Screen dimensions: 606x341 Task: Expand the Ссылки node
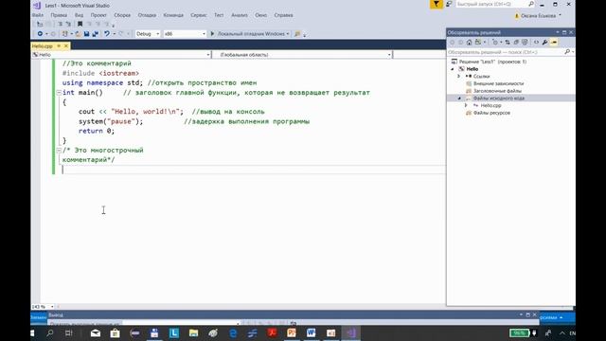pyautogui.click(x=458, y=76)
